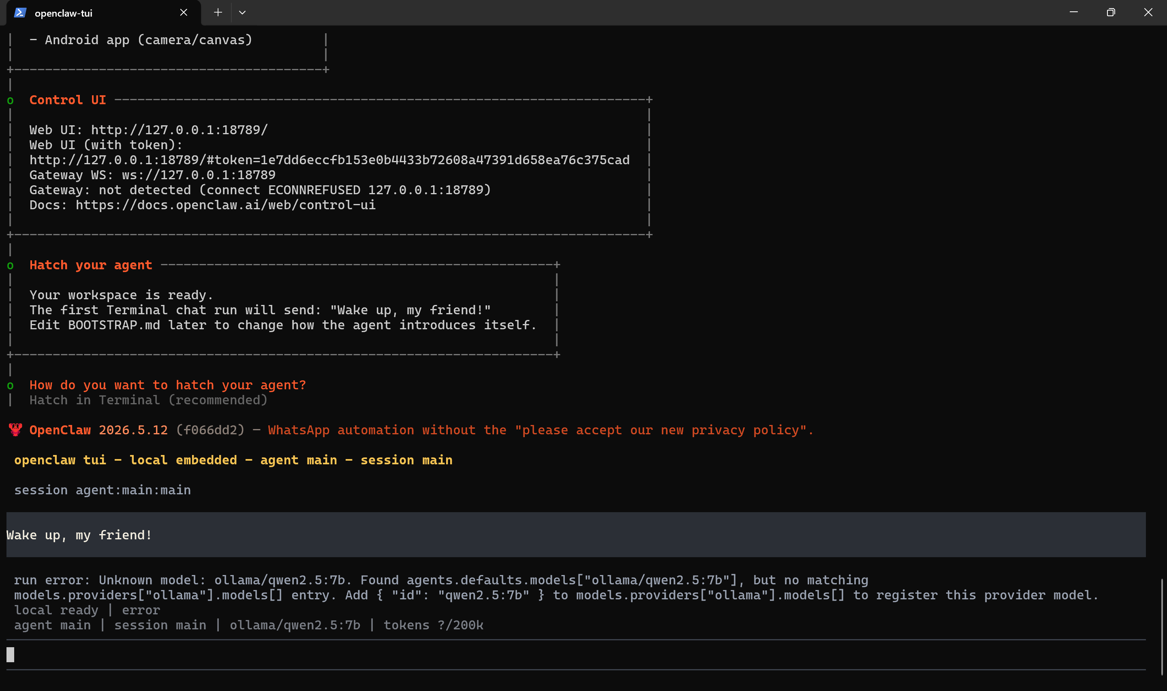Close the terminal window
Screen dimensions: 1167x691
pos(1148,13)
